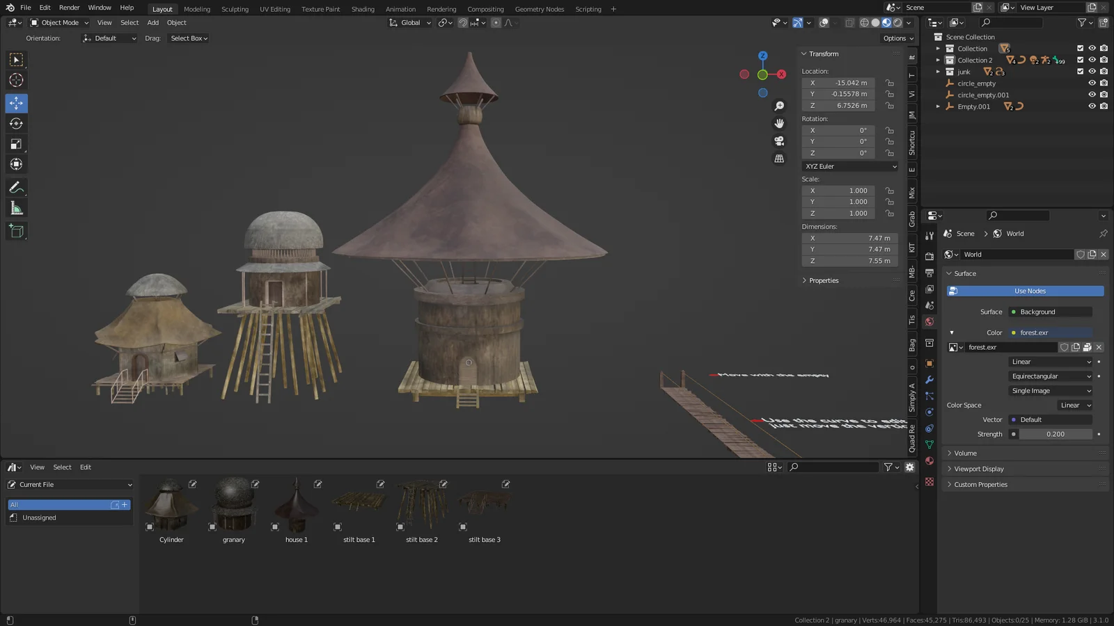
Task: Expand the Collection tree item
Action: 938,48
